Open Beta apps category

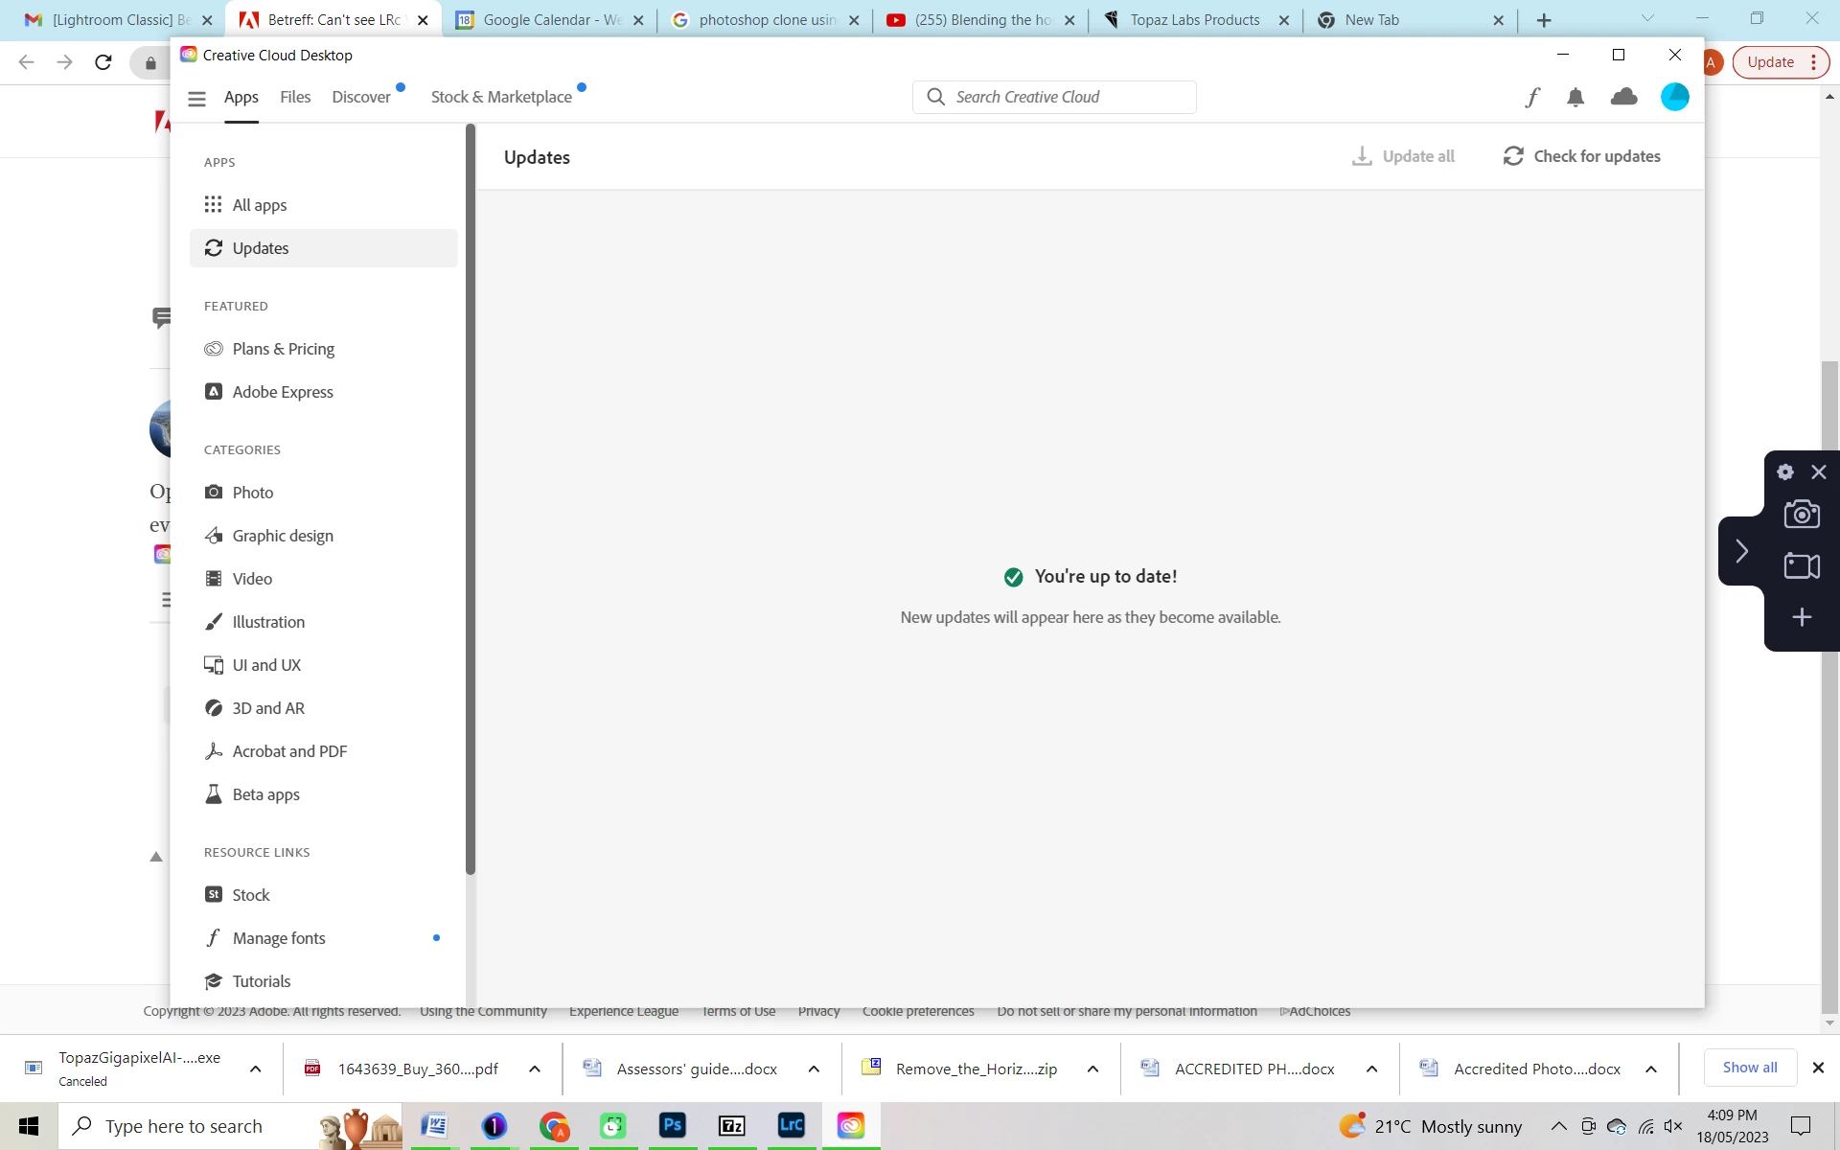click(x=265, y=794)
